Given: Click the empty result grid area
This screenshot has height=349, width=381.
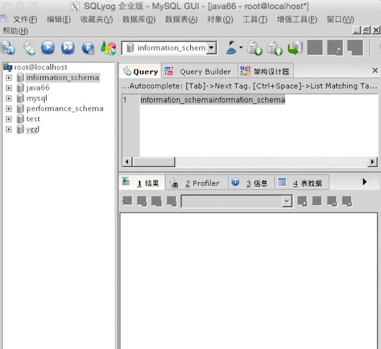Looking at the screenshot, I should (248, 281).
